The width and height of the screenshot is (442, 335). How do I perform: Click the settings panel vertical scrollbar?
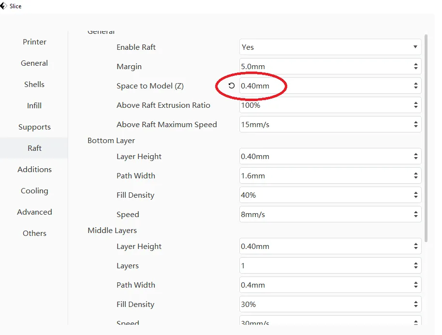(x=426, y=138)
